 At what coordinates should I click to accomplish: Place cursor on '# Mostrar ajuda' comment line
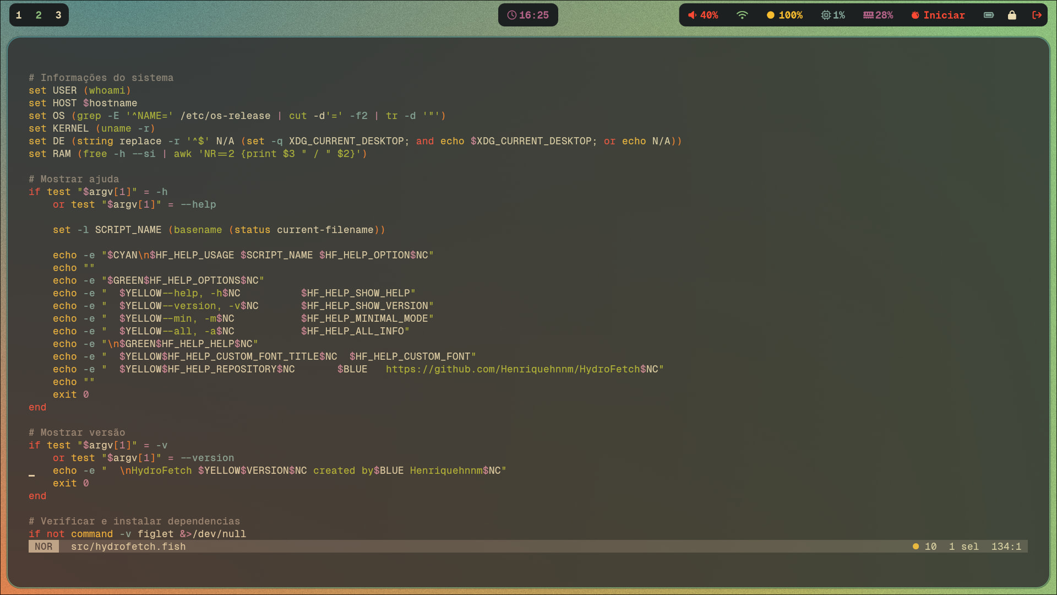74,179
